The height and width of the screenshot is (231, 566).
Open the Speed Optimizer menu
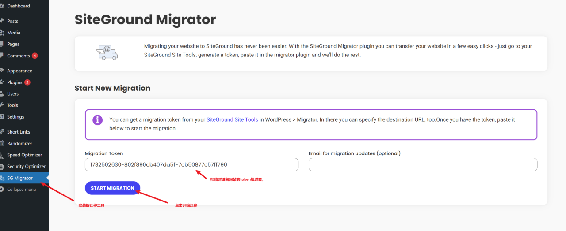[x=24, y=155]
